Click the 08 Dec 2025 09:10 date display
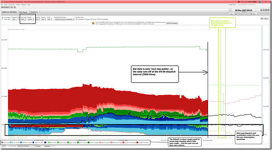Viewport: 272px width, 150px height. coord(244,10)
